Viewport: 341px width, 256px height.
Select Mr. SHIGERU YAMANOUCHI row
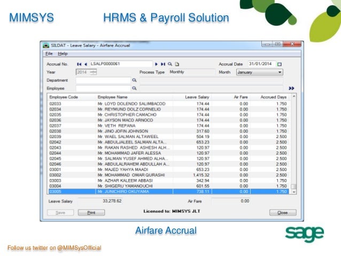tap(168, 186)
